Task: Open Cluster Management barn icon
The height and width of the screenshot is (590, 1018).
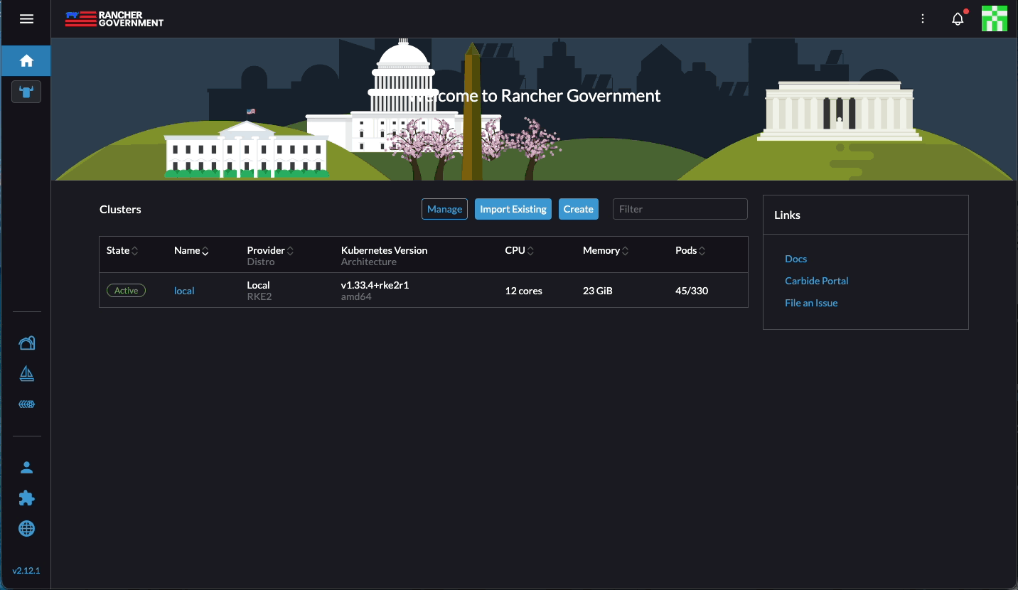Action: click(x=26, y=343)
